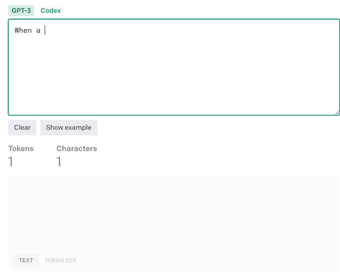
Task: Switch output view to TOKEN IDS
Action: point(60,260)
